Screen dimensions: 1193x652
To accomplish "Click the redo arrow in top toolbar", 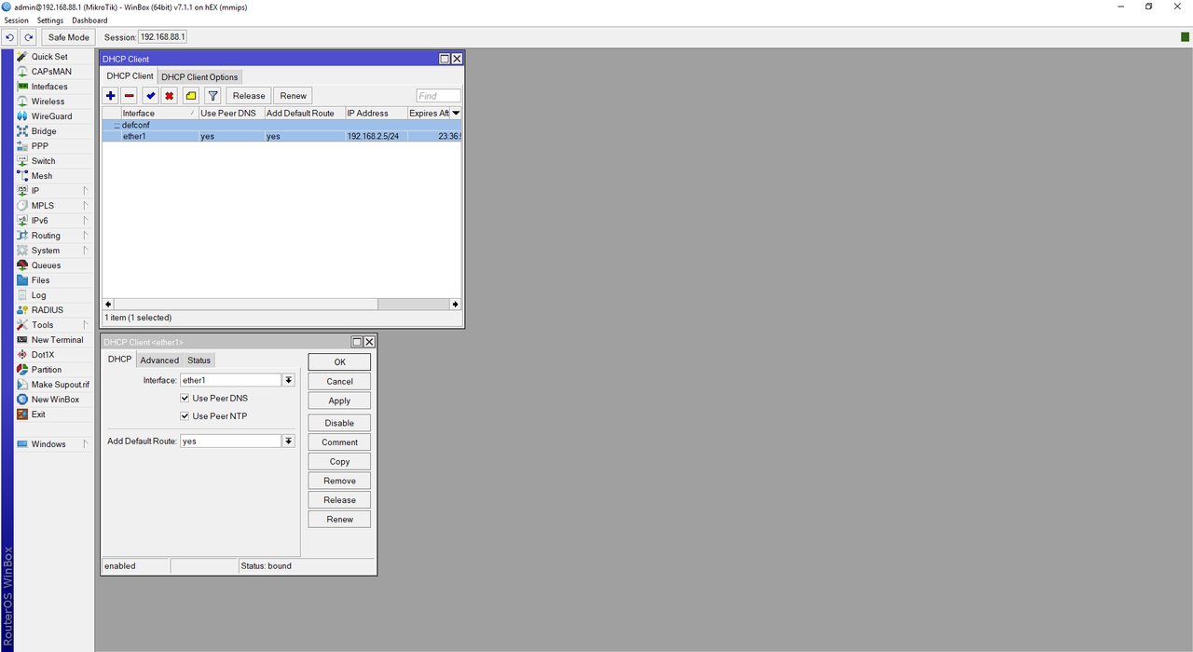I will click(29, 37).
